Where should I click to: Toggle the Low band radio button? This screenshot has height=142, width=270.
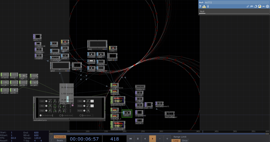coord(47,101)
